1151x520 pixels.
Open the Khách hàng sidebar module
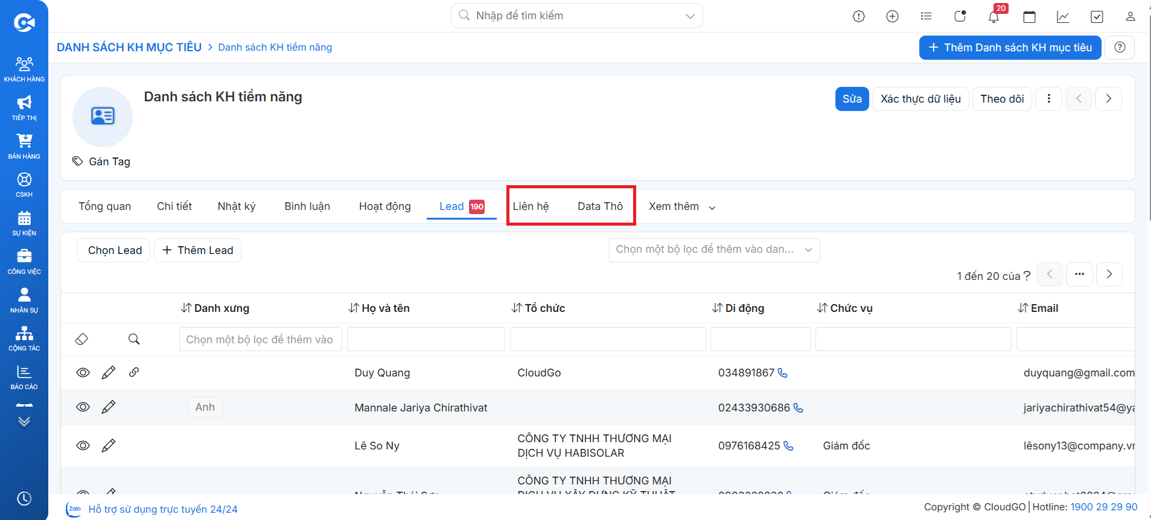[x=24, y=69]
